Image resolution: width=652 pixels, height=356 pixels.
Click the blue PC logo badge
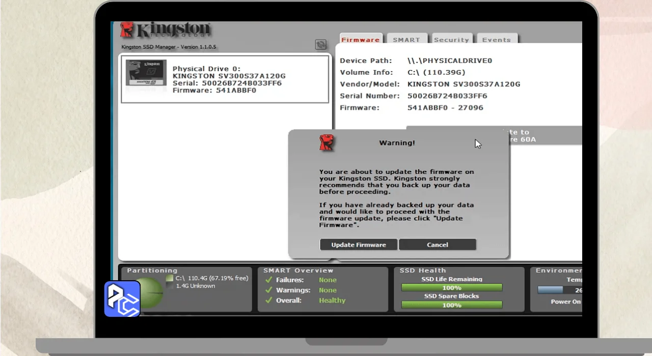coord(122,299)
